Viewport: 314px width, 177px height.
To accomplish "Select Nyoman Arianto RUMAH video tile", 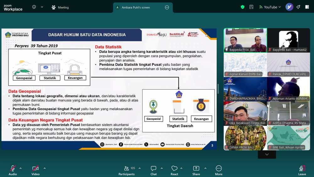I will coord(289,89).
